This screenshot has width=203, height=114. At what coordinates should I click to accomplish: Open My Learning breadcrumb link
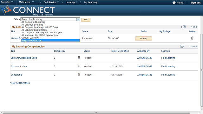click(x=90, y=2)
